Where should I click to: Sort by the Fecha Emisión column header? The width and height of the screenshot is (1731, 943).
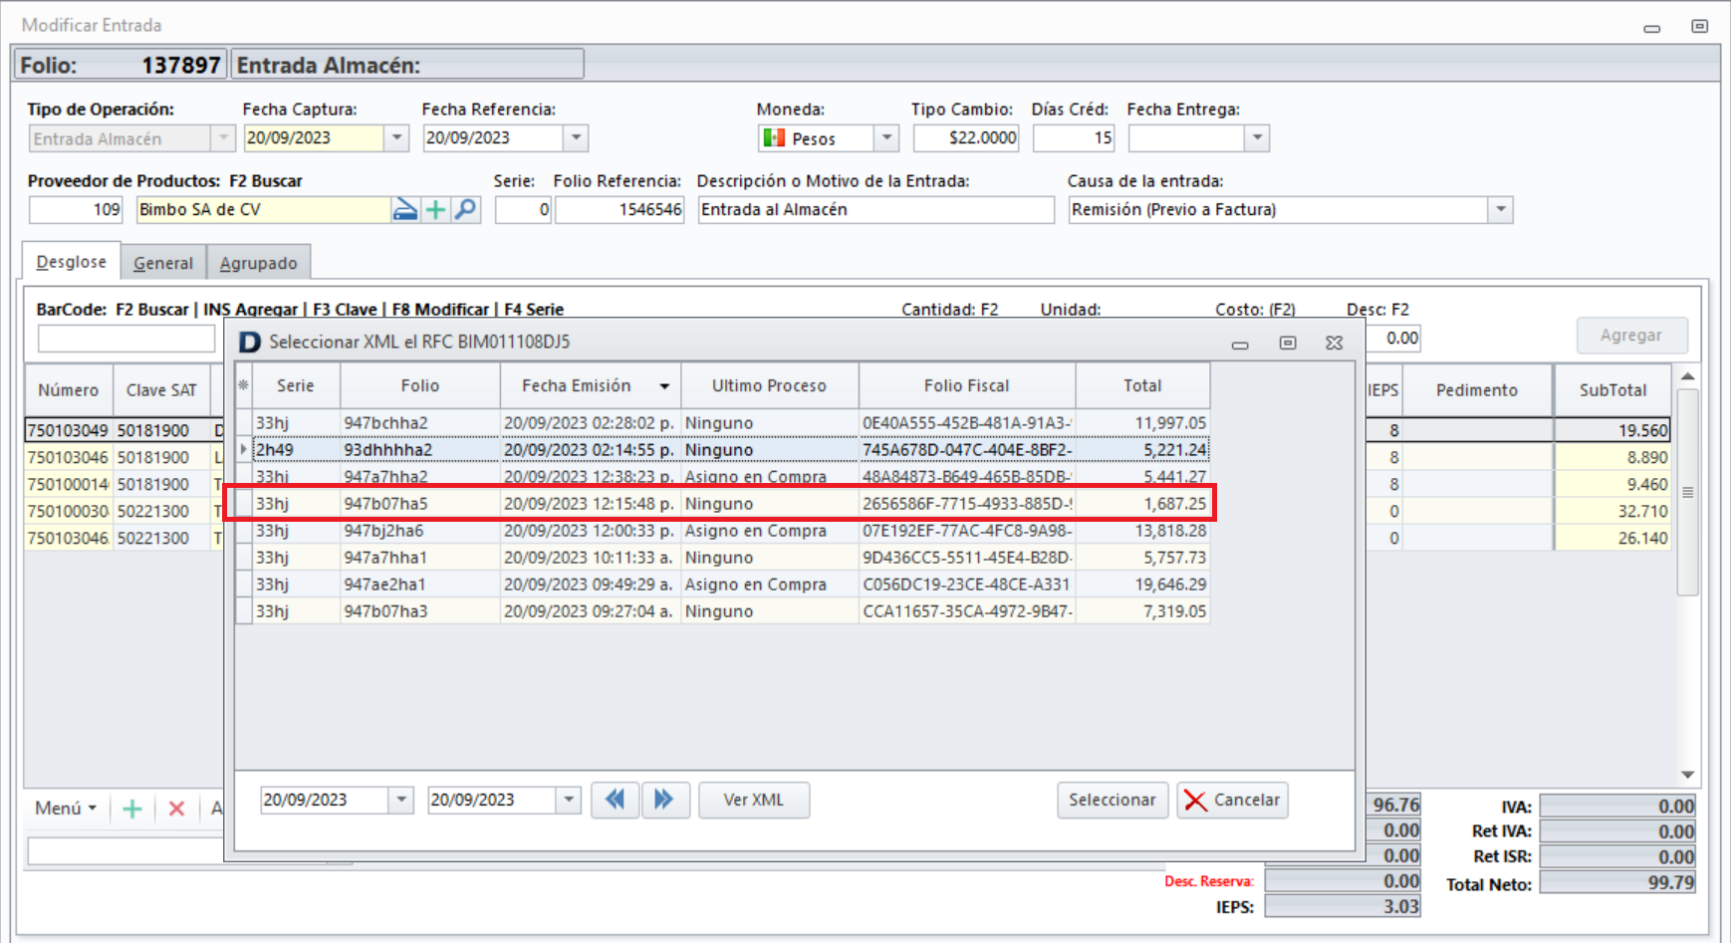point(577,386)
